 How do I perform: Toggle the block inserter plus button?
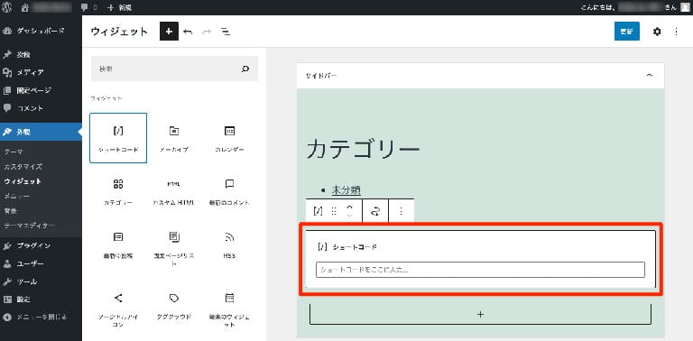click(169, 32)
